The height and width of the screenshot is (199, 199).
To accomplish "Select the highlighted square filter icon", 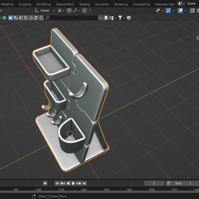I will (10, 18).
